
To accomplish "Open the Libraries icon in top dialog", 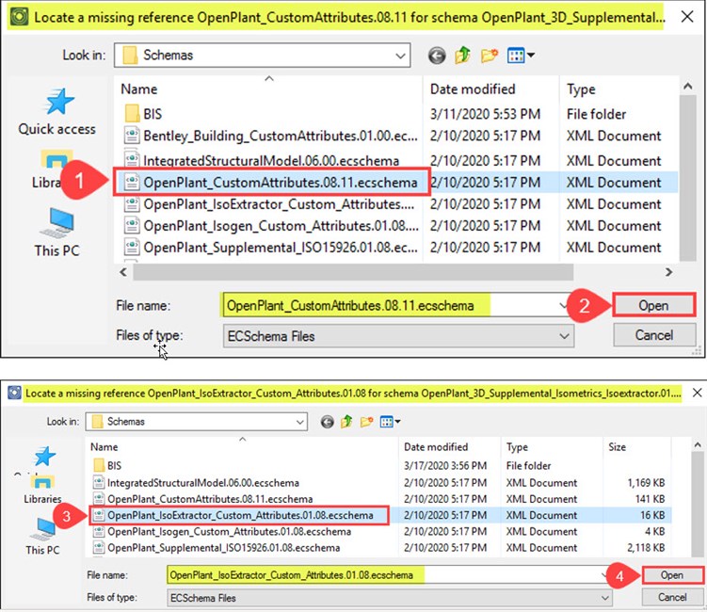I will (56, 161).
